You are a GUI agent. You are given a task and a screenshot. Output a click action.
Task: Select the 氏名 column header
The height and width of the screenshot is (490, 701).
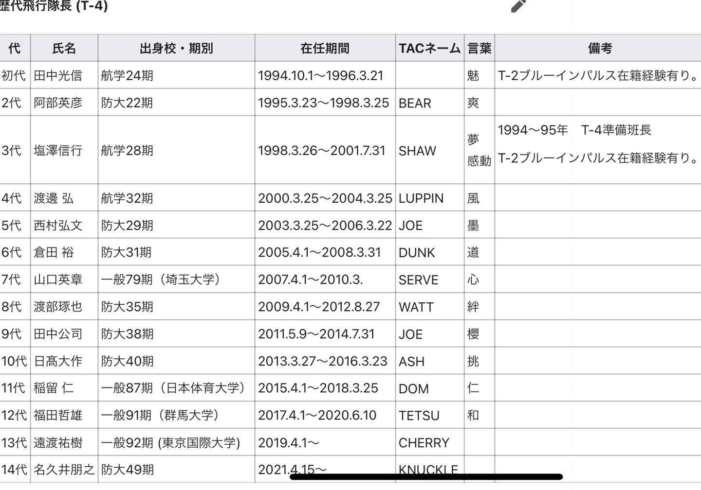coord(64,48)
